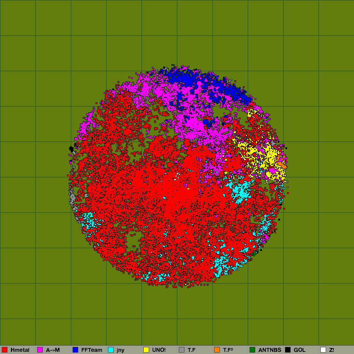The width and height of the screenshot is (354, 354).
Task: Select the Z! legend label
Action: point(332,350)
